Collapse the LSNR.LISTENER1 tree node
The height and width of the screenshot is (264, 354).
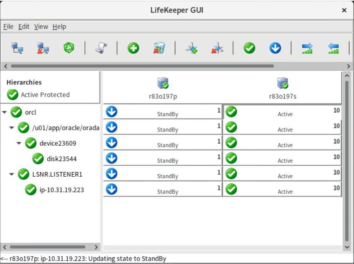coord(12,174)
